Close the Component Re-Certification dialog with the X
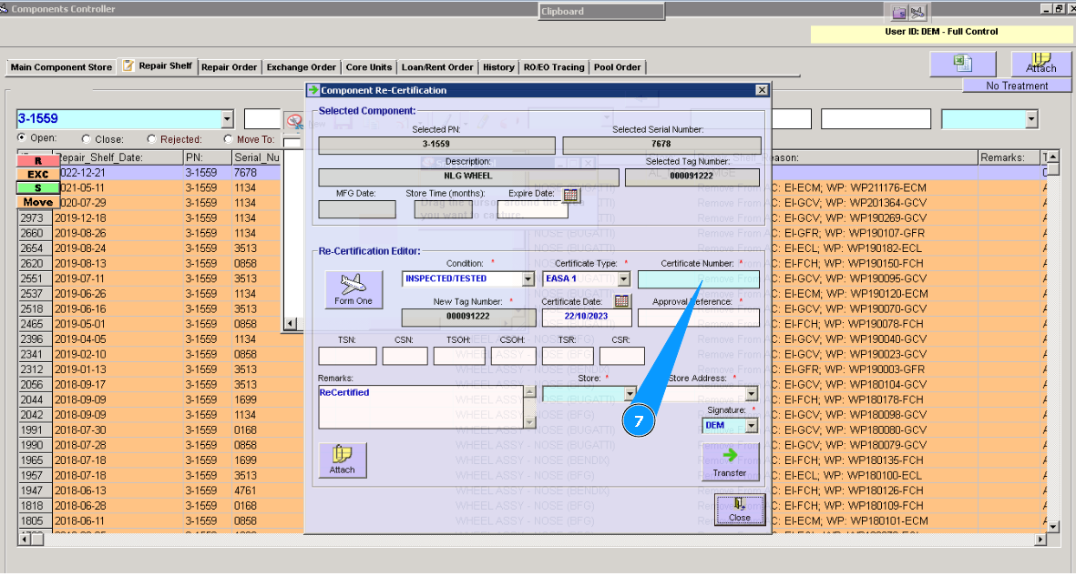This screenshot has height=576, width=1076. tap(762, 90)
